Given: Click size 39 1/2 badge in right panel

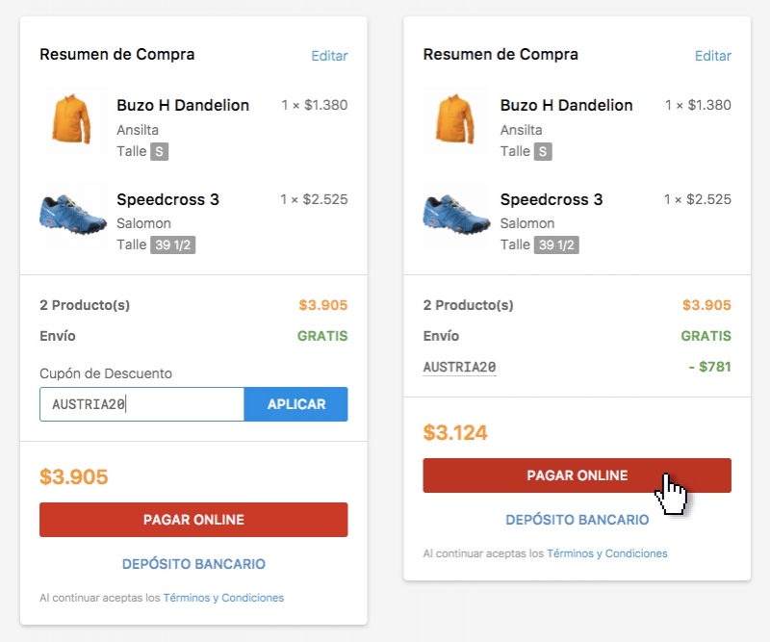Looking at the screenshot, I should tap(556, 245).
